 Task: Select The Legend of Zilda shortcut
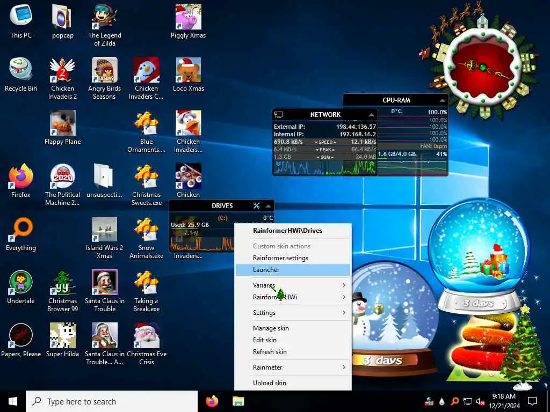[x=105, y=25]
